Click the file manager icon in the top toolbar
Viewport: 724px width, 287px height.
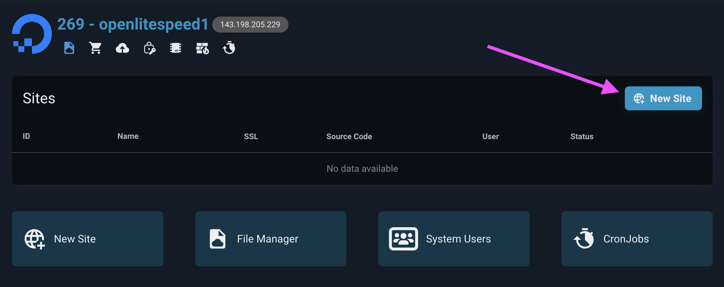tap(69, 48)
